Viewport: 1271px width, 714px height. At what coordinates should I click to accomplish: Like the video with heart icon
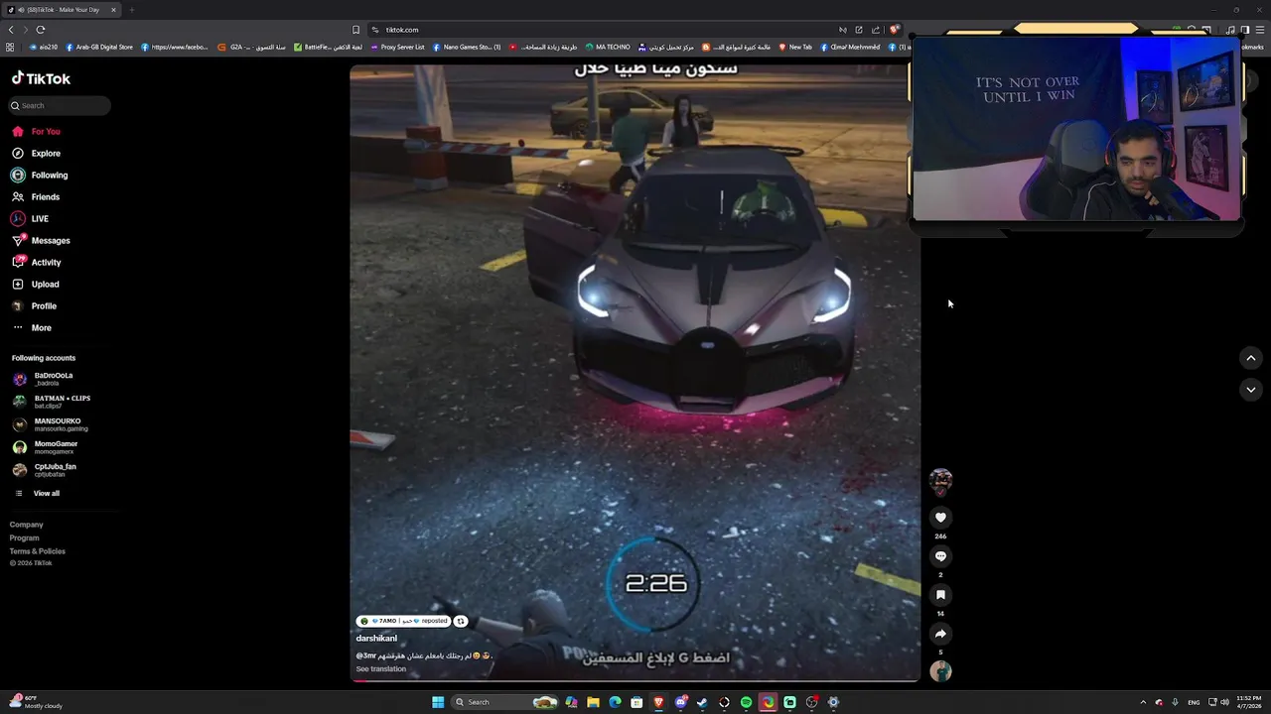coord(940,518)
